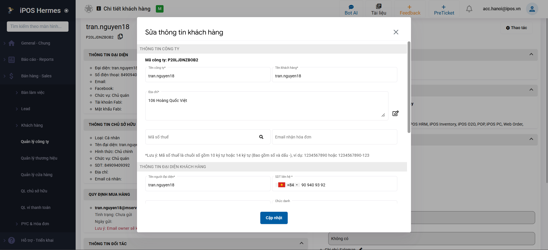Open the notifications bell

point(469,9)
